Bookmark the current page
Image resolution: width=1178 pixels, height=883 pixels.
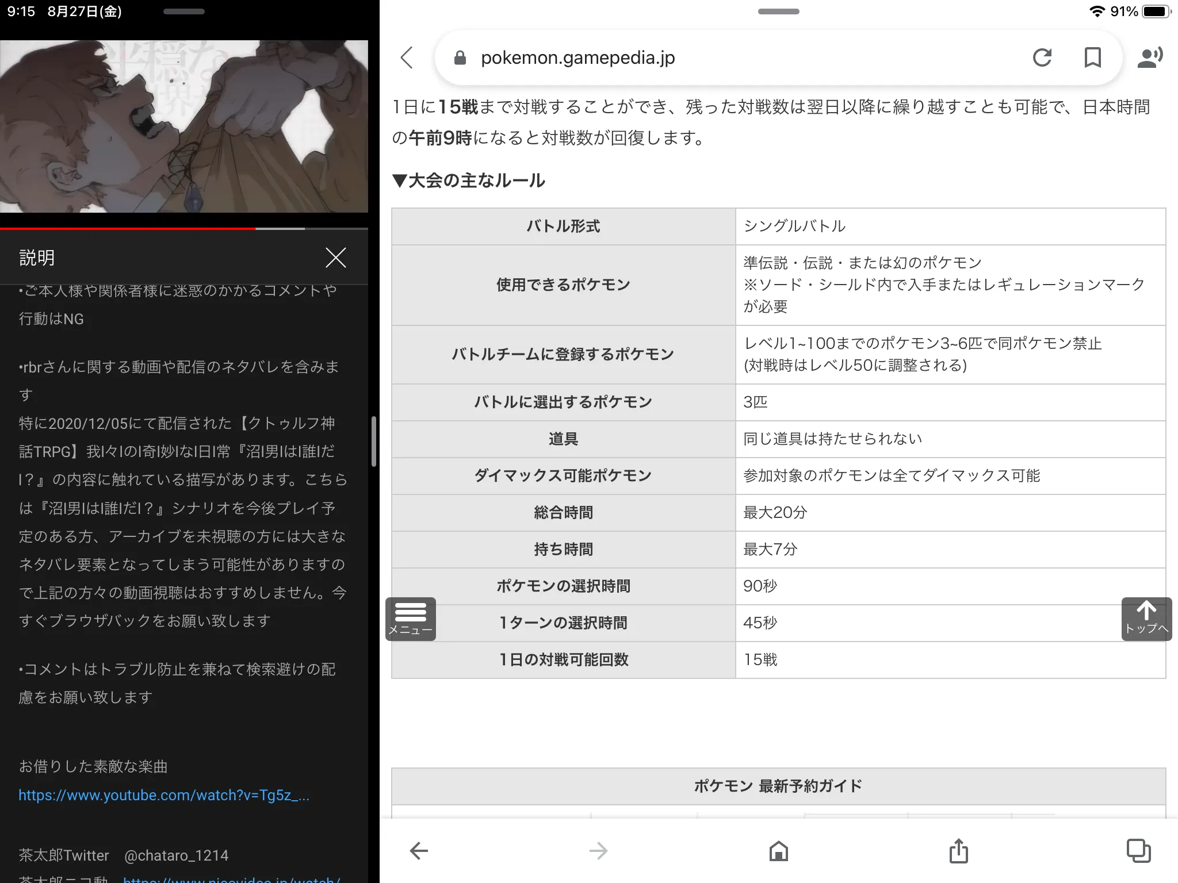click(x=1092, y=57)
